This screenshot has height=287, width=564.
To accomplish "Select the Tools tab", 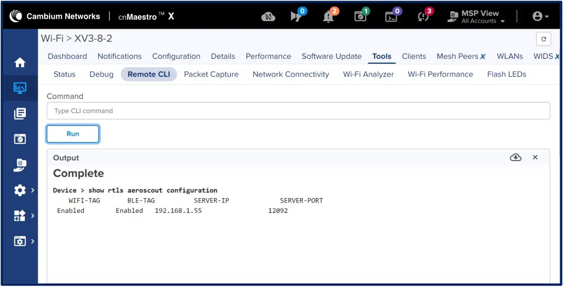I will [x=382, y=56].
